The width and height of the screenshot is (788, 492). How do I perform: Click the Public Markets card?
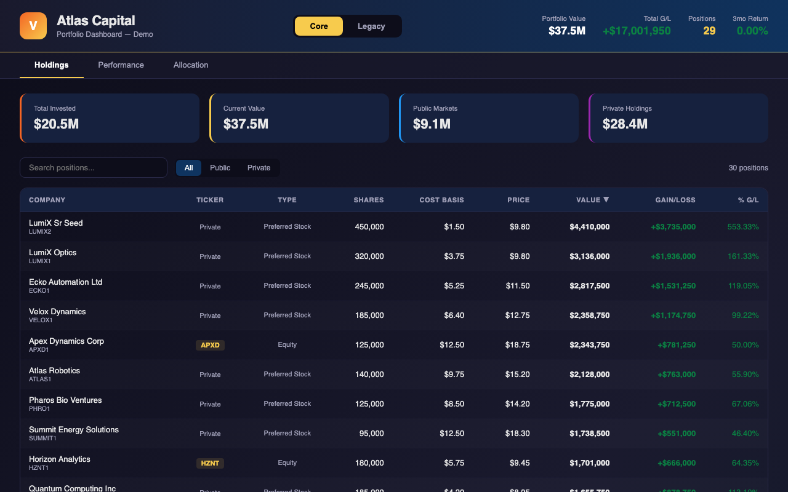pos(489,118)
